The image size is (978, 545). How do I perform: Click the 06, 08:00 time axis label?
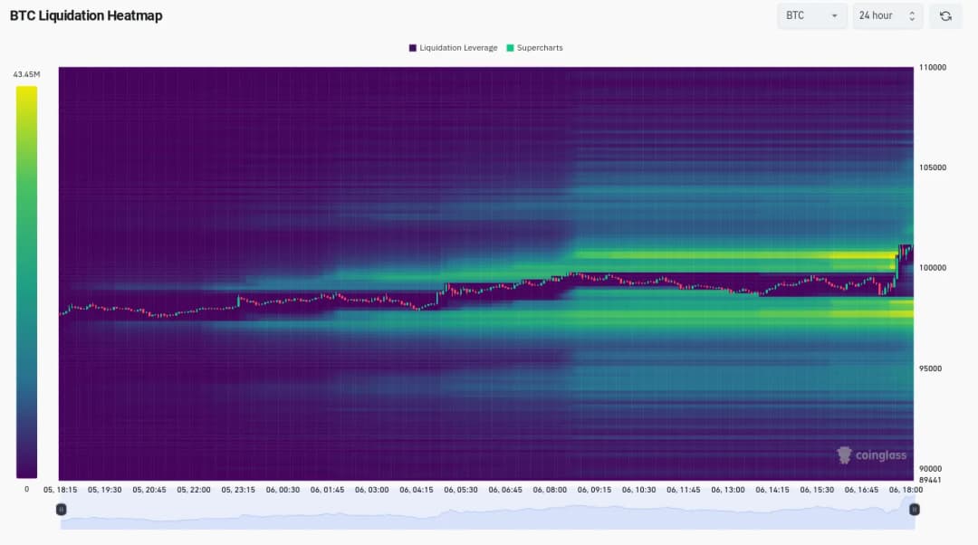pos(551,490)
